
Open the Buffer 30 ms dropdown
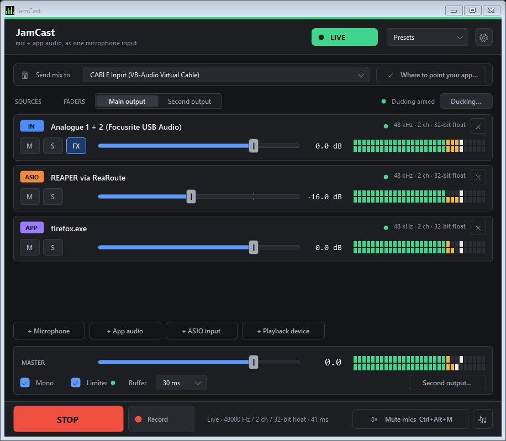(181, 382)
